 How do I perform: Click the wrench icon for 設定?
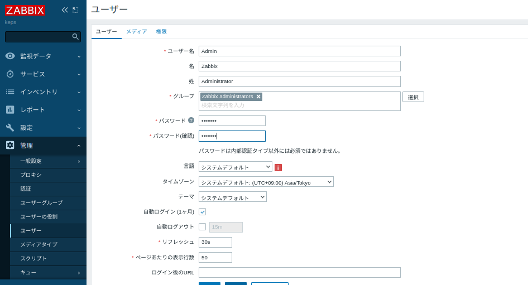pos(10,128)
